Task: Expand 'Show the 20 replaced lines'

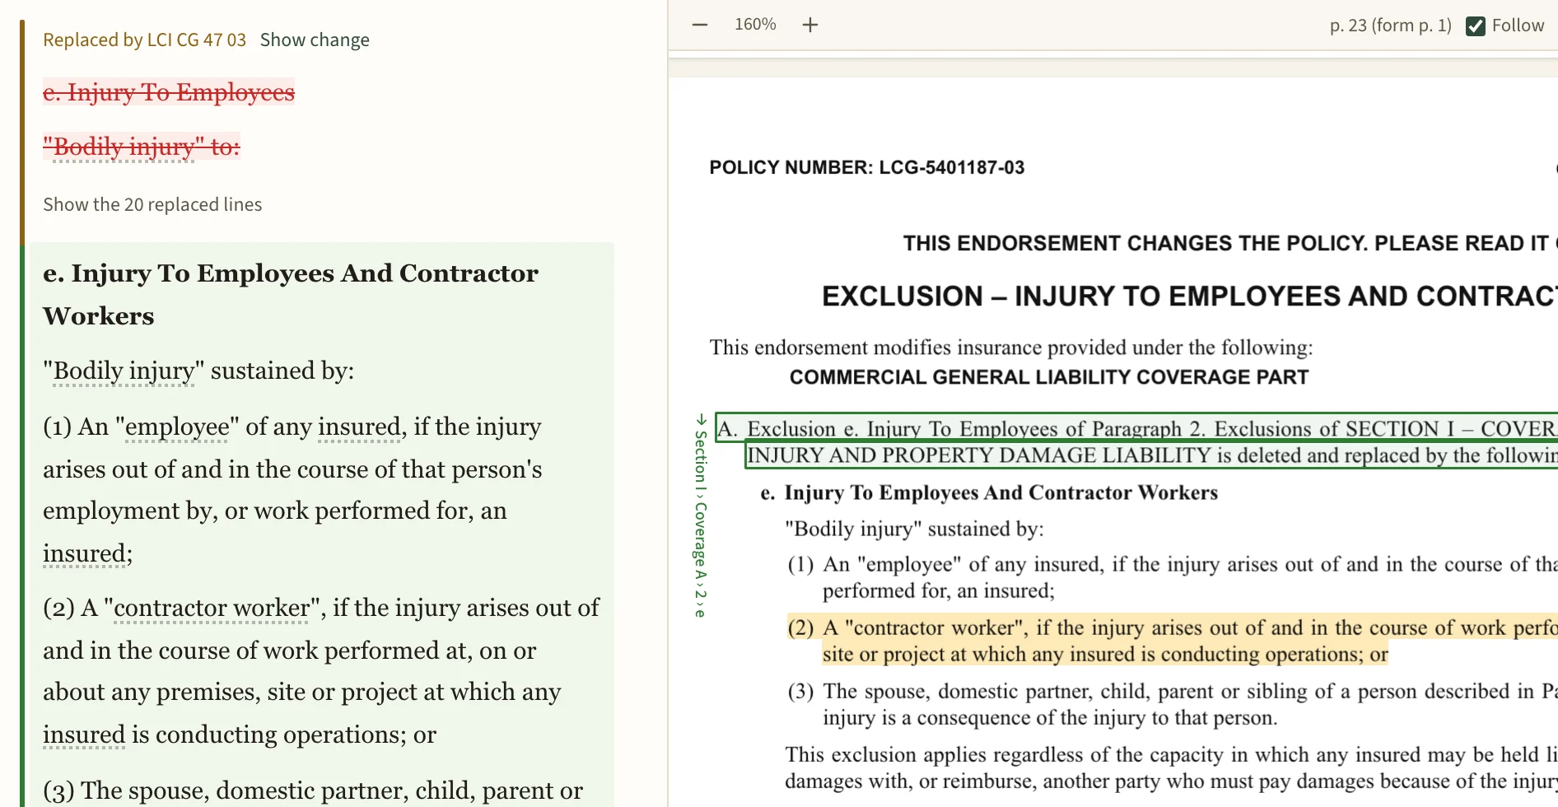Action: (152, 204)
